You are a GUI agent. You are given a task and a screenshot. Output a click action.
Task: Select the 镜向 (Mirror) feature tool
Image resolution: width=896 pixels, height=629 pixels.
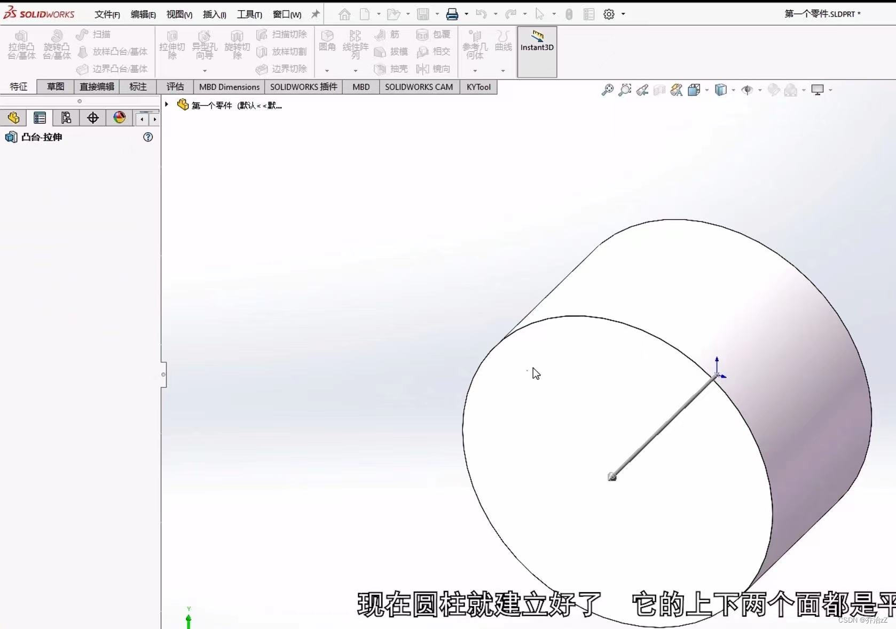click(x=434, y=69)
